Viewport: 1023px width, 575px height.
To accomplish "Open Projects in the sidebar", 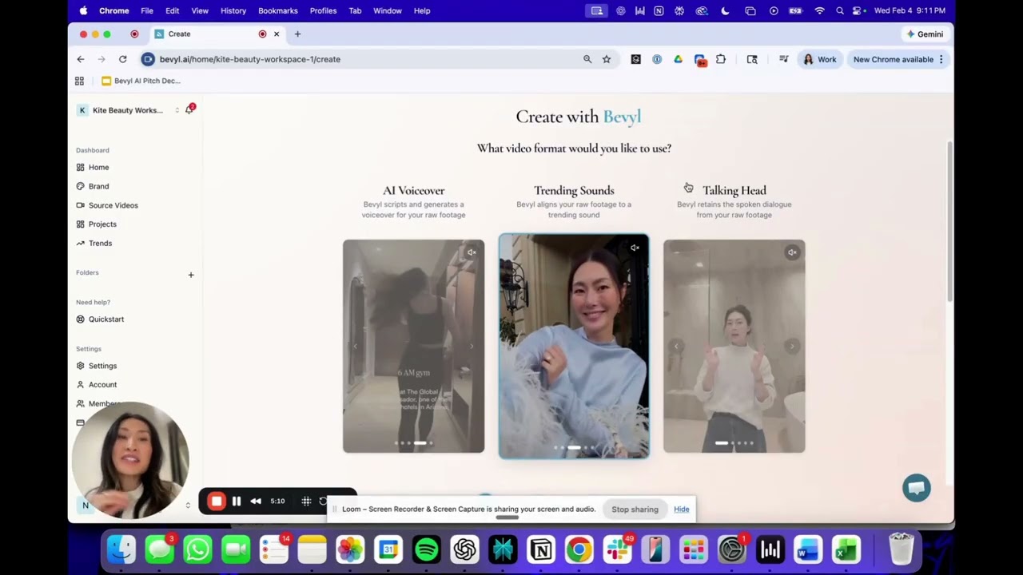I will point(96,224).
